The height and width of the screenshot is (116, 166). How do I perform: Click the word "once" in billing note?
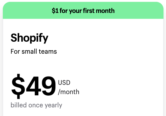pos(36,106)
